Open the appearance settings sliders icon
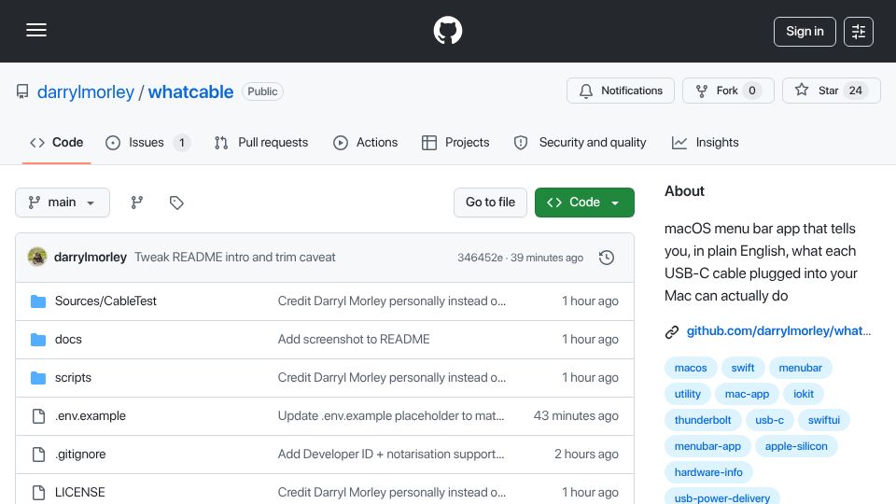Viewport: 896px width, 504px height. point(859,32)
